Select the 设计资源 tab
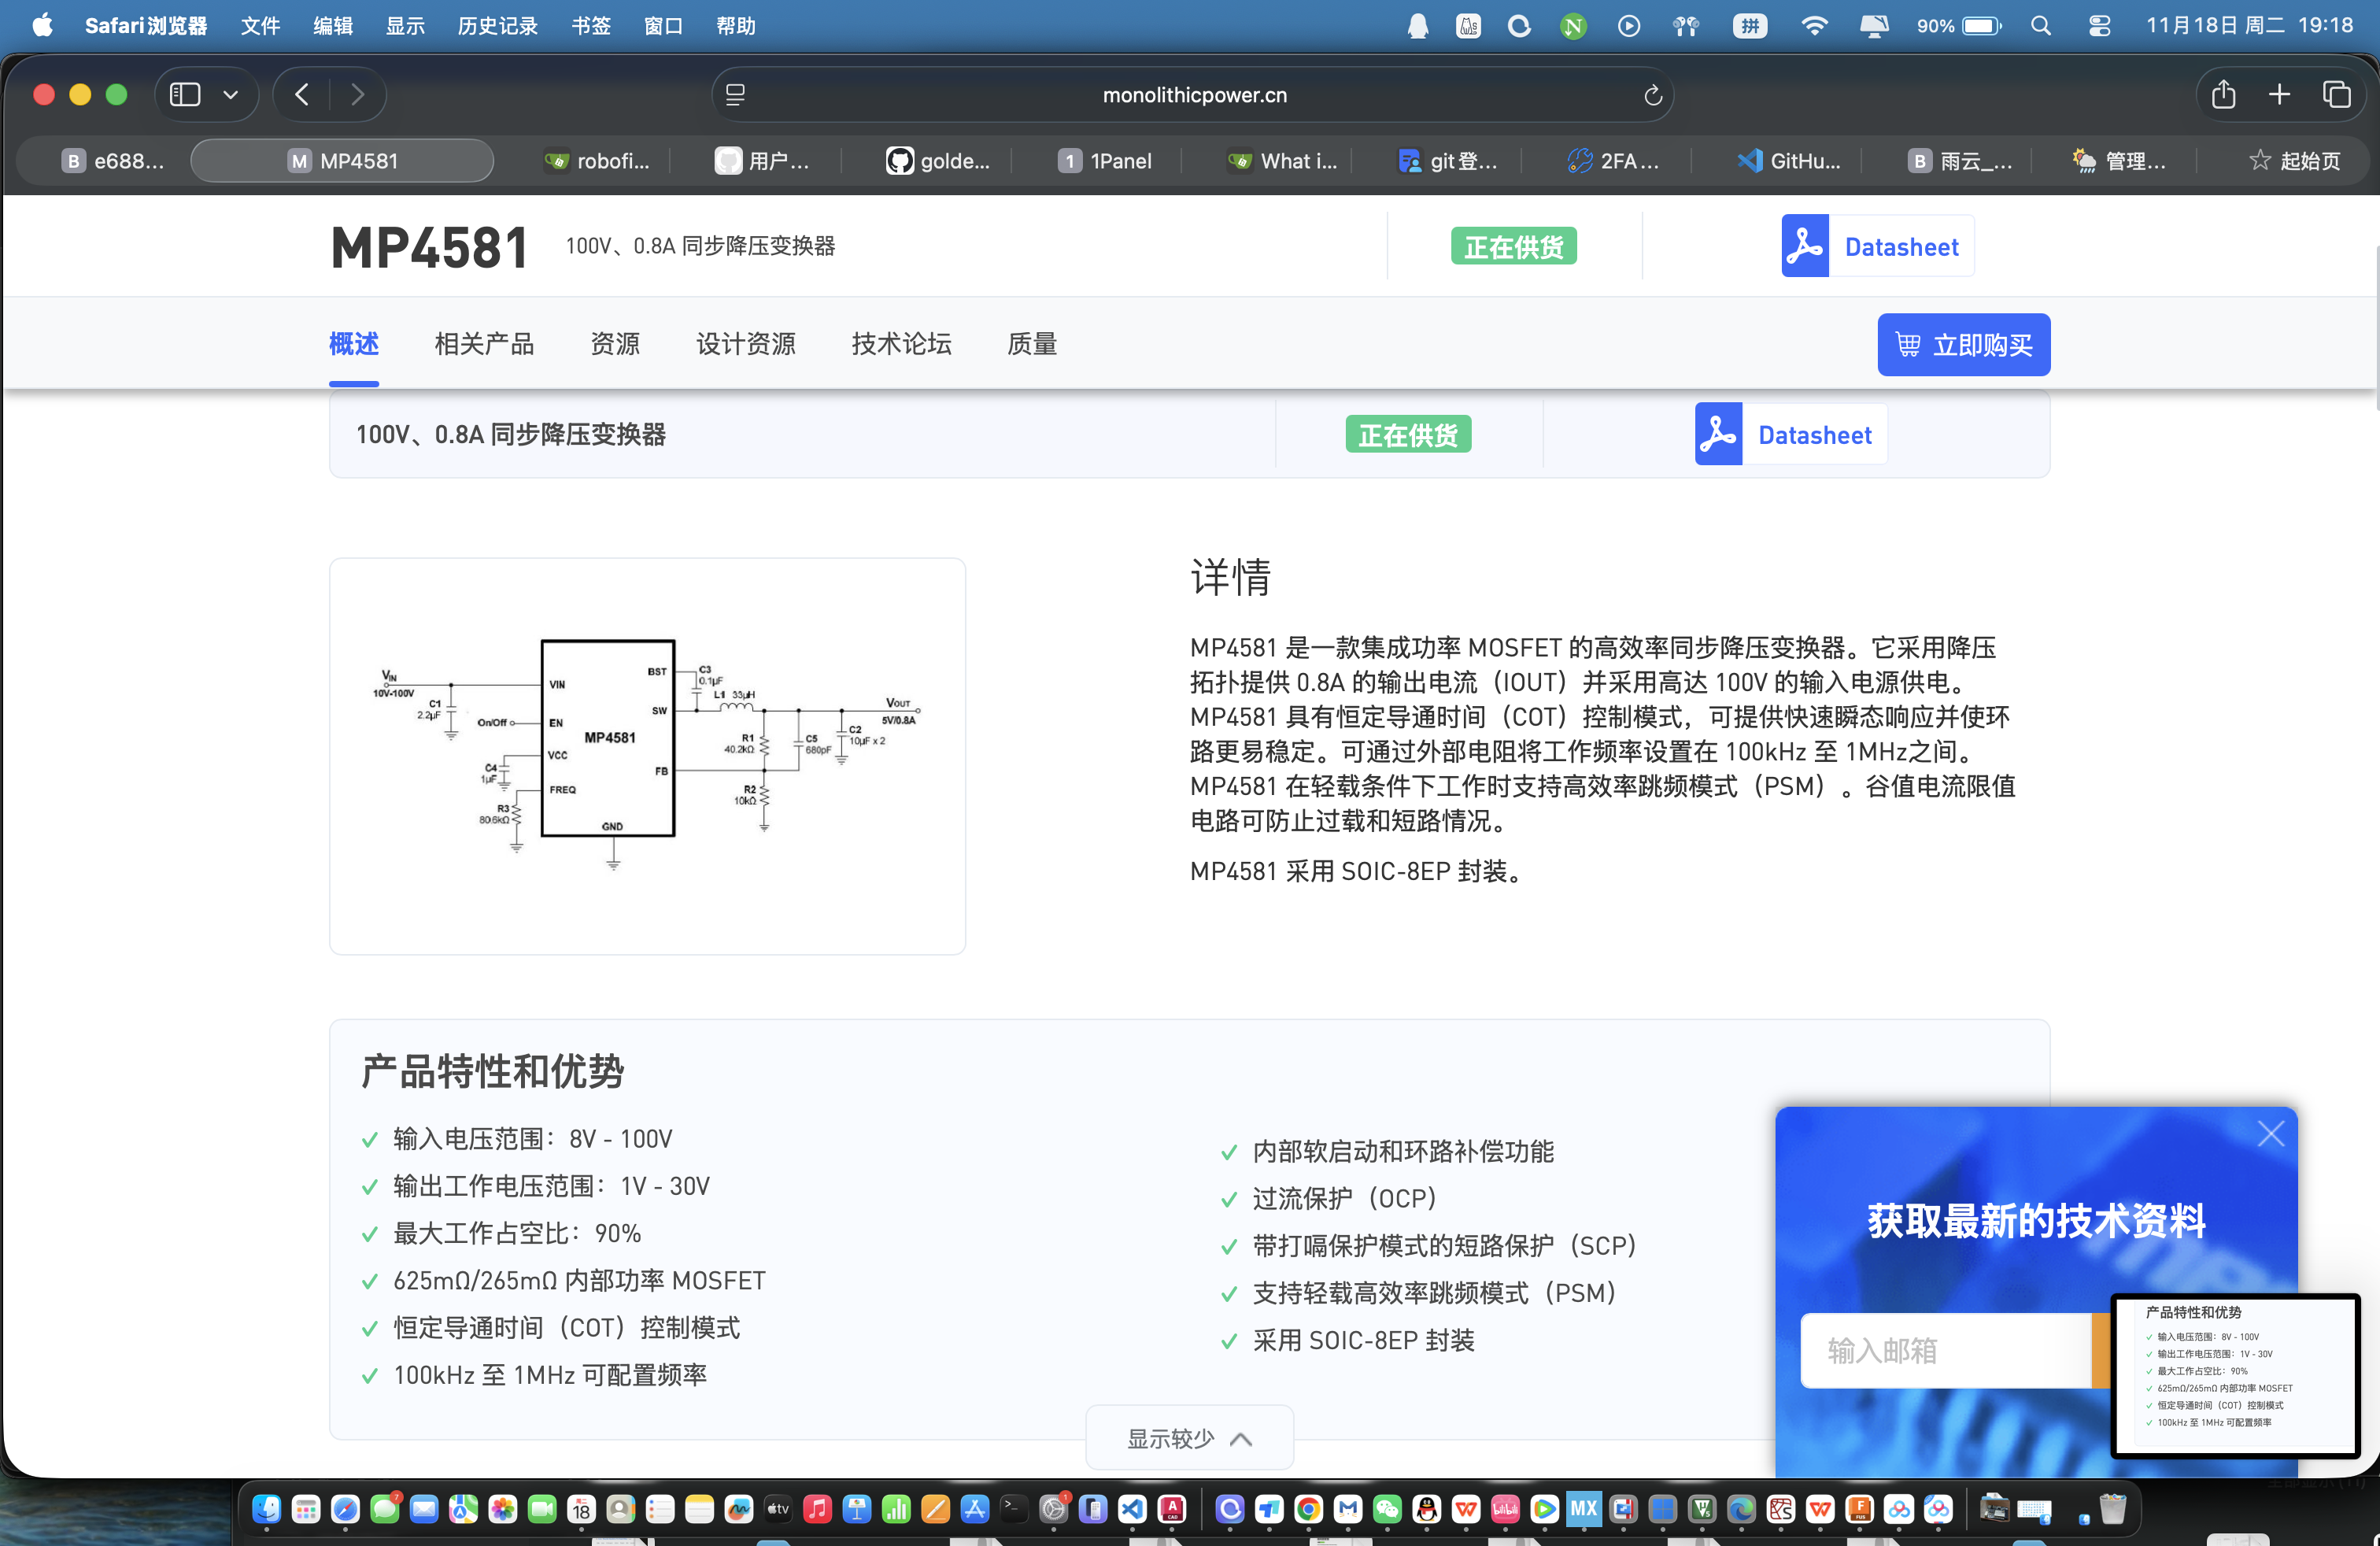Viewport: 2380px width, 1546px height. [745, 344]
